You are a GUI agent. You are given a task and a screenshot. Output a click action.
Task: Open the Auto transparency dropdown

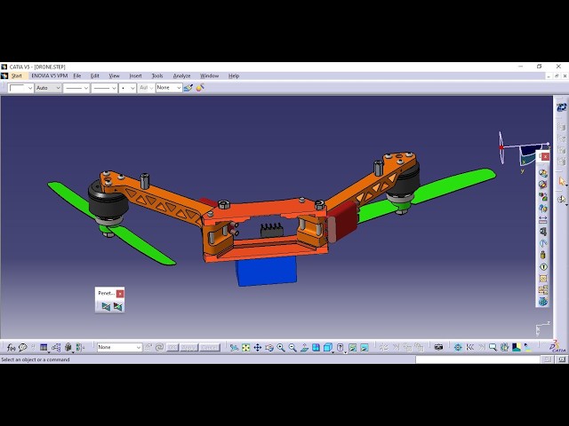pos(48,88)
